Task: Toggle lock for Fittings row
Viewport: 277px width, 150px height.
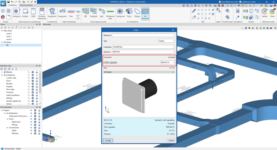Action: (39, 125)
